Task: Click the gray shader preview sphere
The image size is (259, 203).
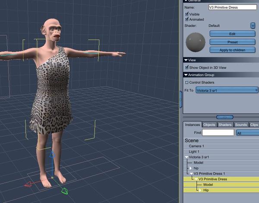Action: click(x=196, y=42)
